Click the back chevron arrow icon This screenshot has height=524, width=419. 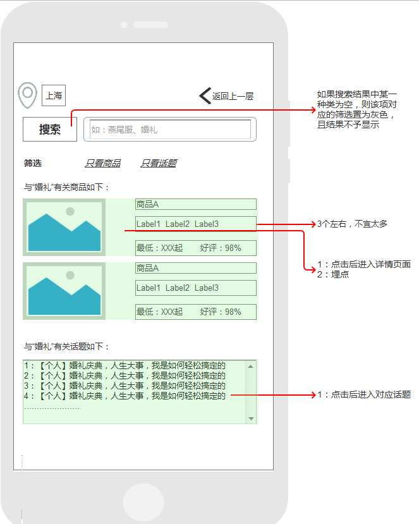(x=205, y=95)
